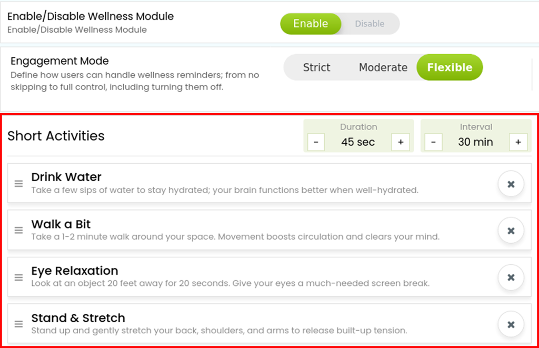
Task: Click the Eye Relaxation reorder handle
Action: [x=18, y=277]
